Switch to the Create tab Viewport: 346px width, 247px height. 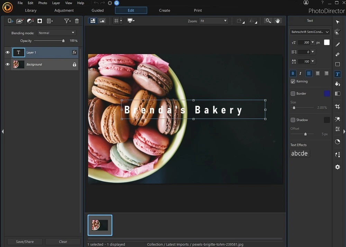click(164, 10)
